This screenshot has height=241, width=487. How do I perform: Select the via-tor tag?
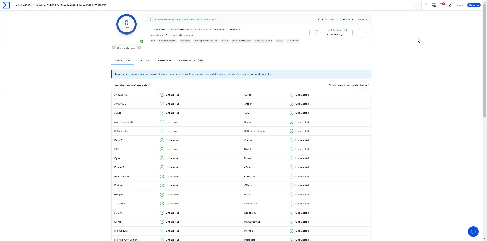pyautogui.click(x=224, y=41)
